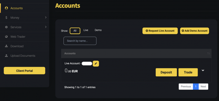Click the sort arrows in Accounts header
The width and height of the screenshot is (219, 101).
coord(208,53)
